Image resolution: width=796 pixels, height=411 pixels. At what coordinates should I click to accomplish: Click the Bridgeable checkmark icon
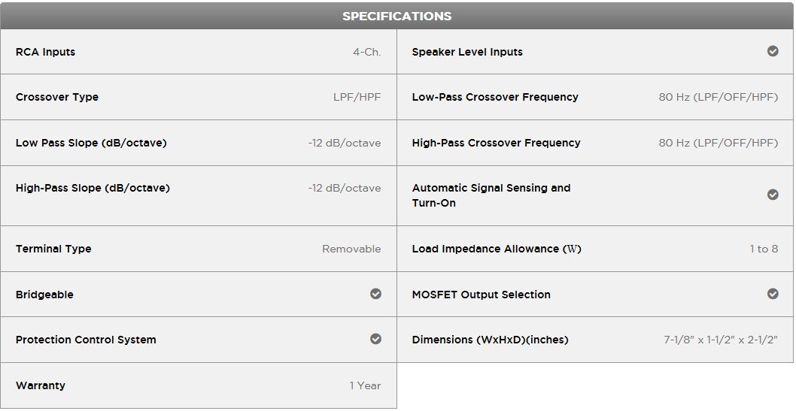click(375, 294)
